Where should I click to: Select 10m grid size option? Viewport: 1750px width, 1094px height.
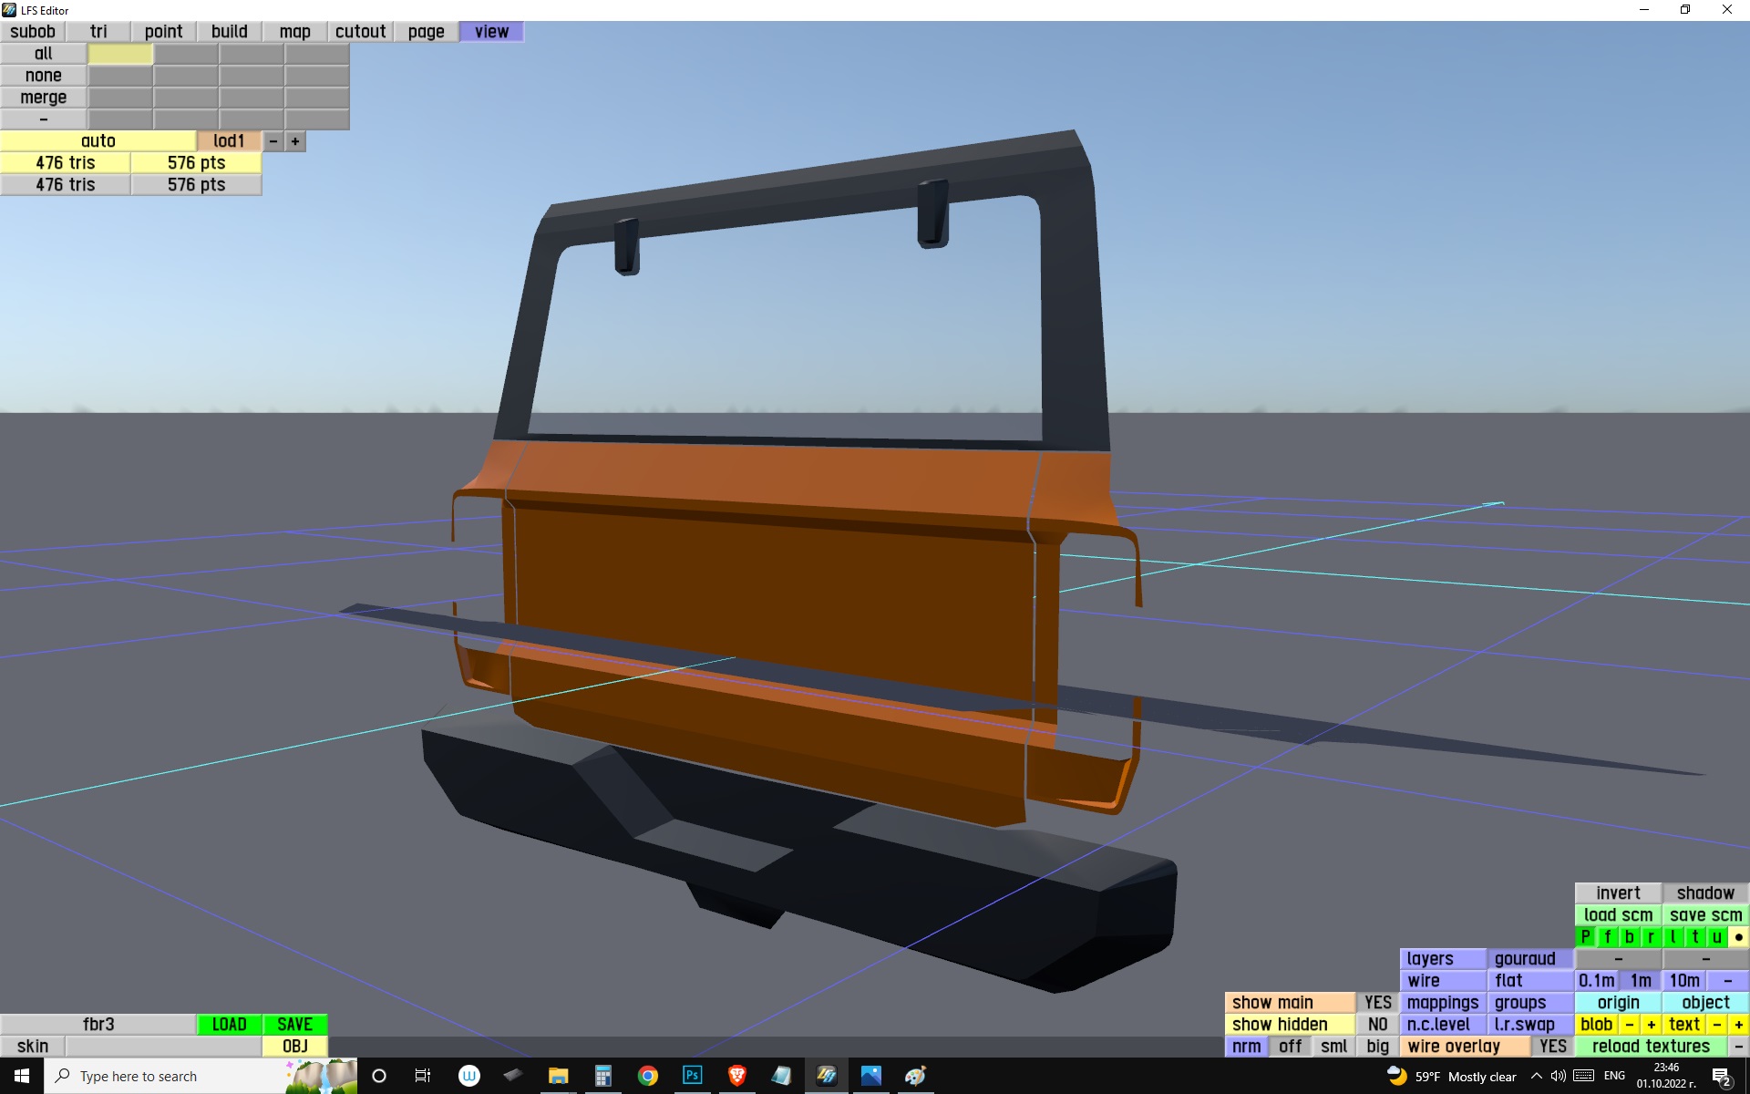pos(1683,980)
